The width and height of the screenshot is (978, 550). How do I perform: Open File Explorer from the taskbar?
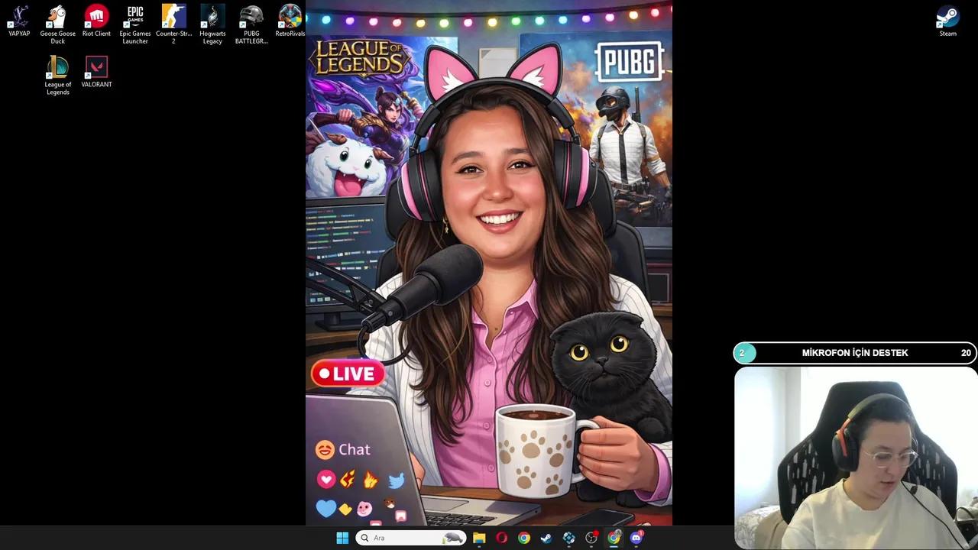click(479, 538)
